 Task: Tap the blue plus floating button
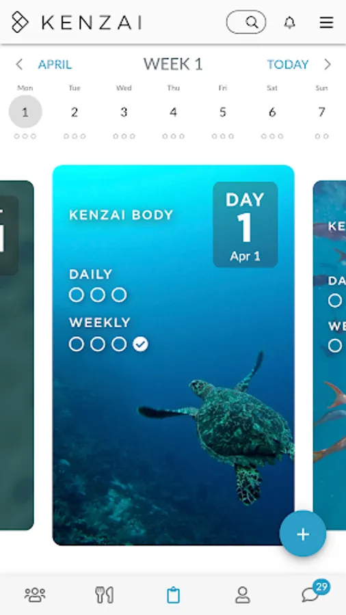[302, 534]
